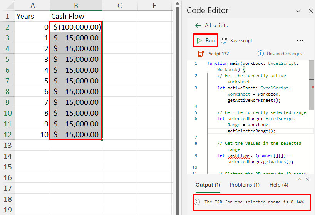Select the year 0 cell in column A
The height and width of the screenshot is (215, 315).
(x=33, y=27)
